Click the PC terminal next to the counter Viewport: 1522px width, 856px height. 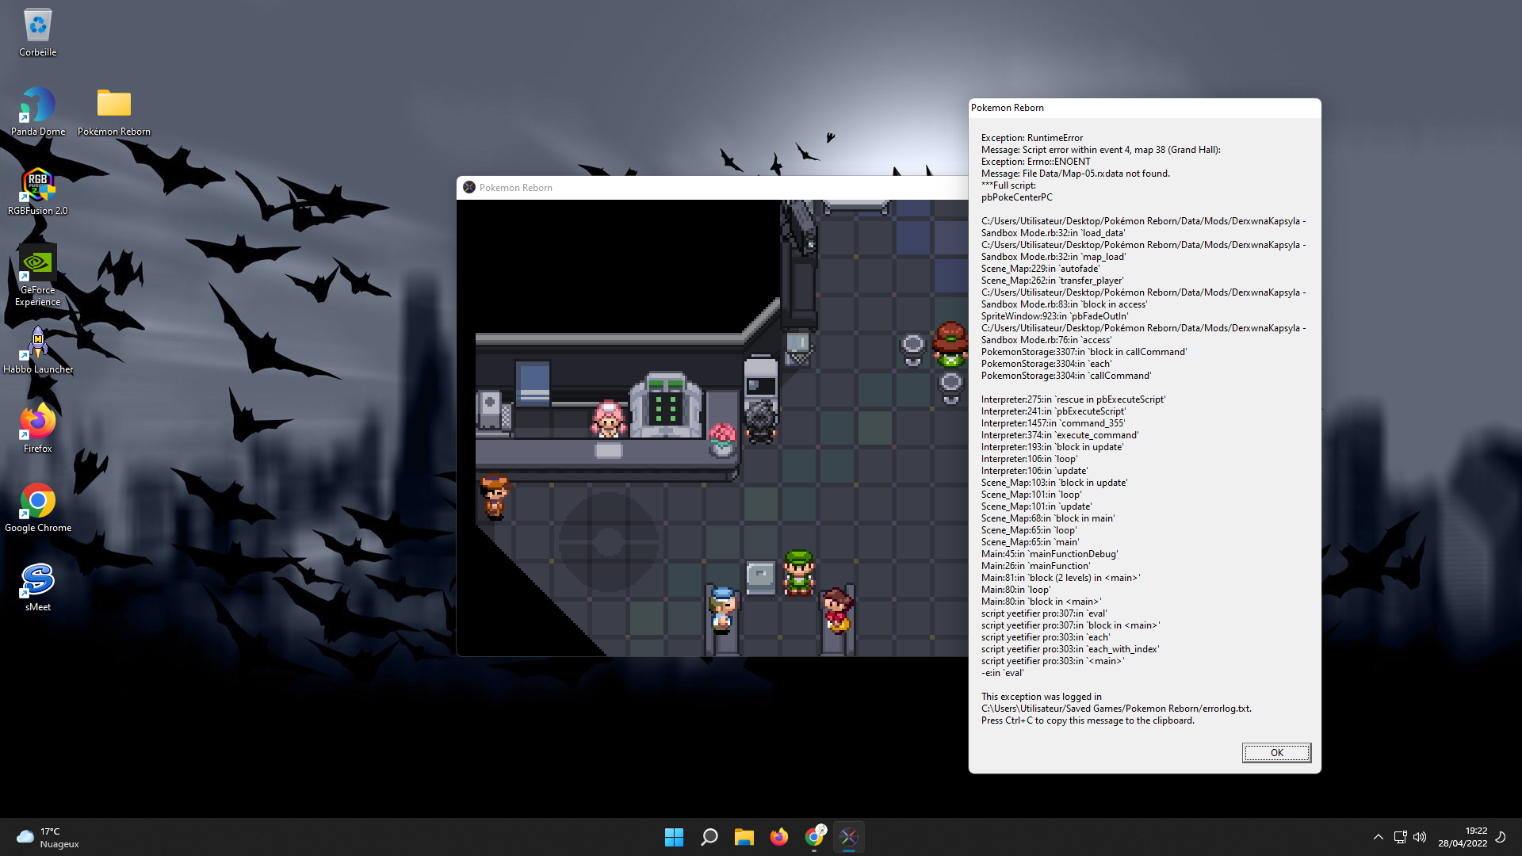(x=761, y=379)
